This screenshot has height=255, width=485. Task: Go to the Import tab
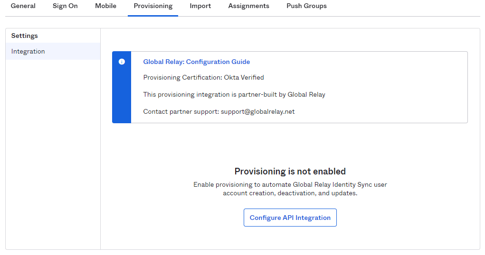[x=200, y=6]
